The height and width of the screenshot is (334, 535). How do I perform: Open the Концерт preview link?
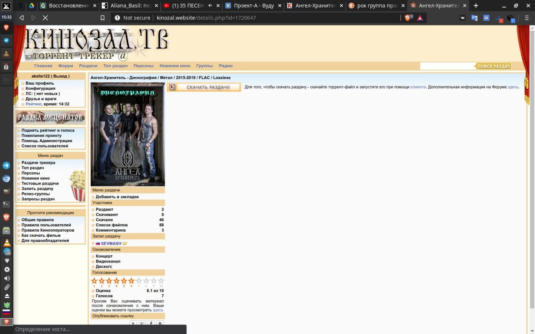pos(104,256)
